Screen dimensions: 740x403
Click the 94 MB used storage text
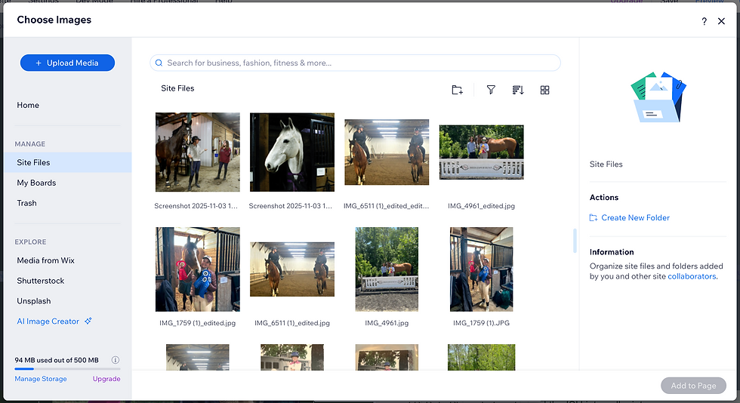(57, 360)
